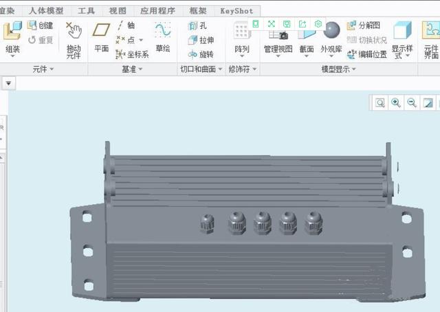The image size is (440, 312).
Task: Expand the 截面 dropdown arrow
Action: [x=307, y=56]
